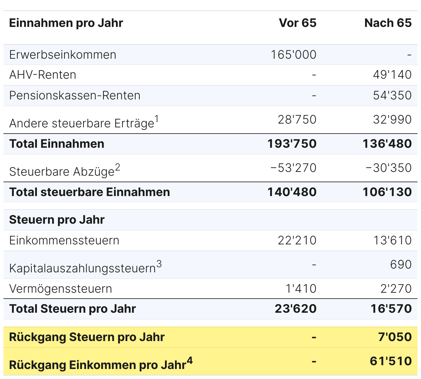Click the "Einnahmen pro Jahr" heading

[66, 23]
